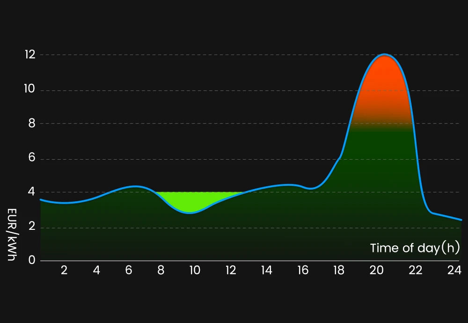
Task: Click the 6 hour tick label
Action: tap(129, 270)
